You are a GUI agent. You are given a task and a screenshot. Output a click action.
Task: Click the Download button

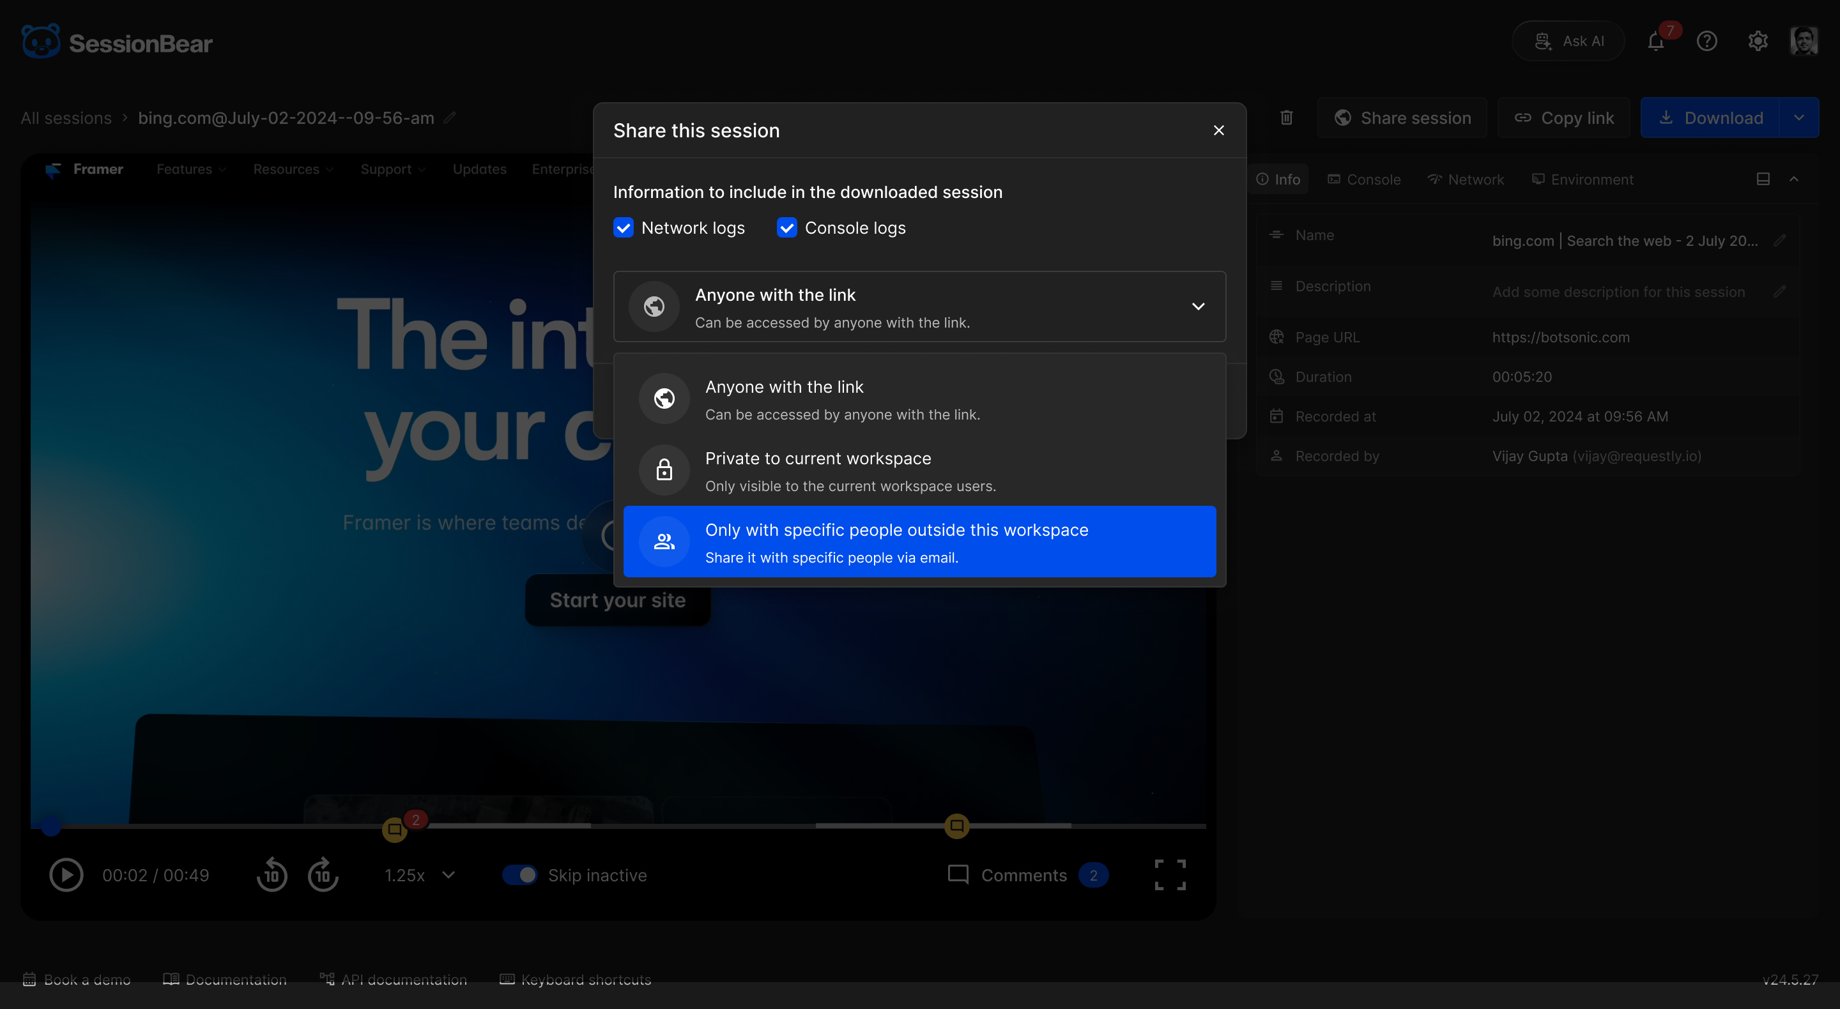pyautogui.click(x=1709, y=118)
